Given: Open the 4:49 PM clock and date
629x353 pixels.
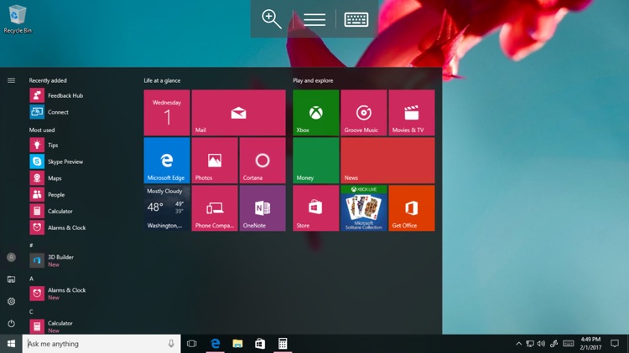Looking at the screenshot, I should pos(590,344).
